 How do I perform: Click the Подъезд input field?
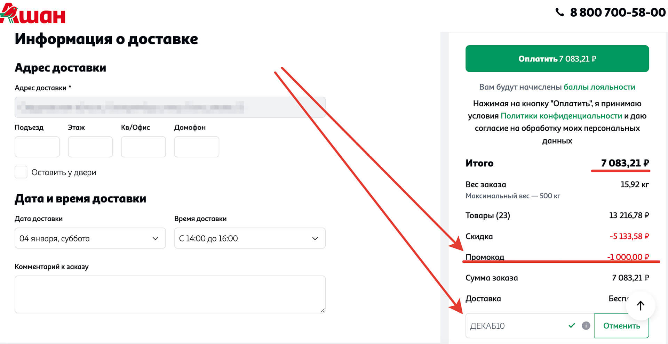[x=37, y=147]
